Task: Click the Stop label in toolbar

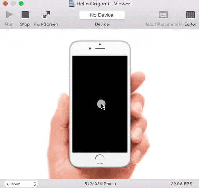Action: point(25,24)
